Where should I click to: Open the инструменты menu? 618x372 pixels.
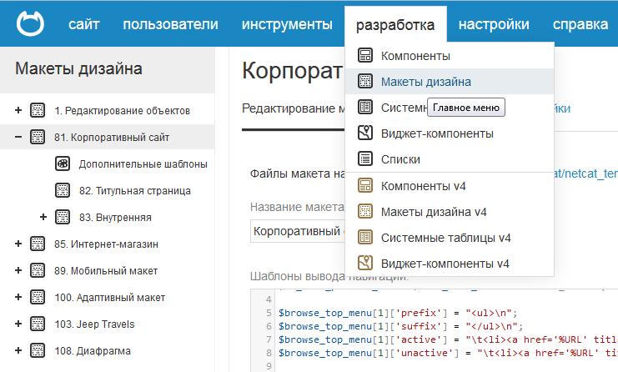click(287, 24)
